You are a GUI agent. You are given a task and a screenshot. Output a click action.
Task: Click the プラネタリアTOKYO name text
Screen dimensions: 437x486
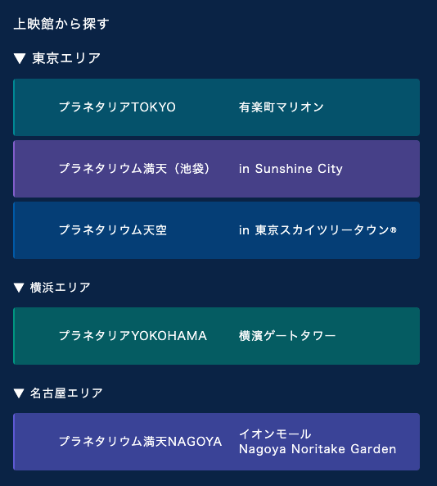click(x=117, y=107)
